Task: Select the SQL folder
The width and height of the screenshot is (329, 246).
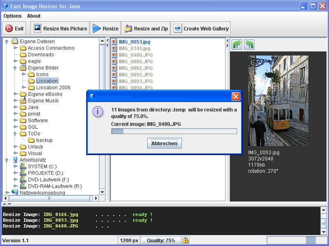Action: coord(33,127)
